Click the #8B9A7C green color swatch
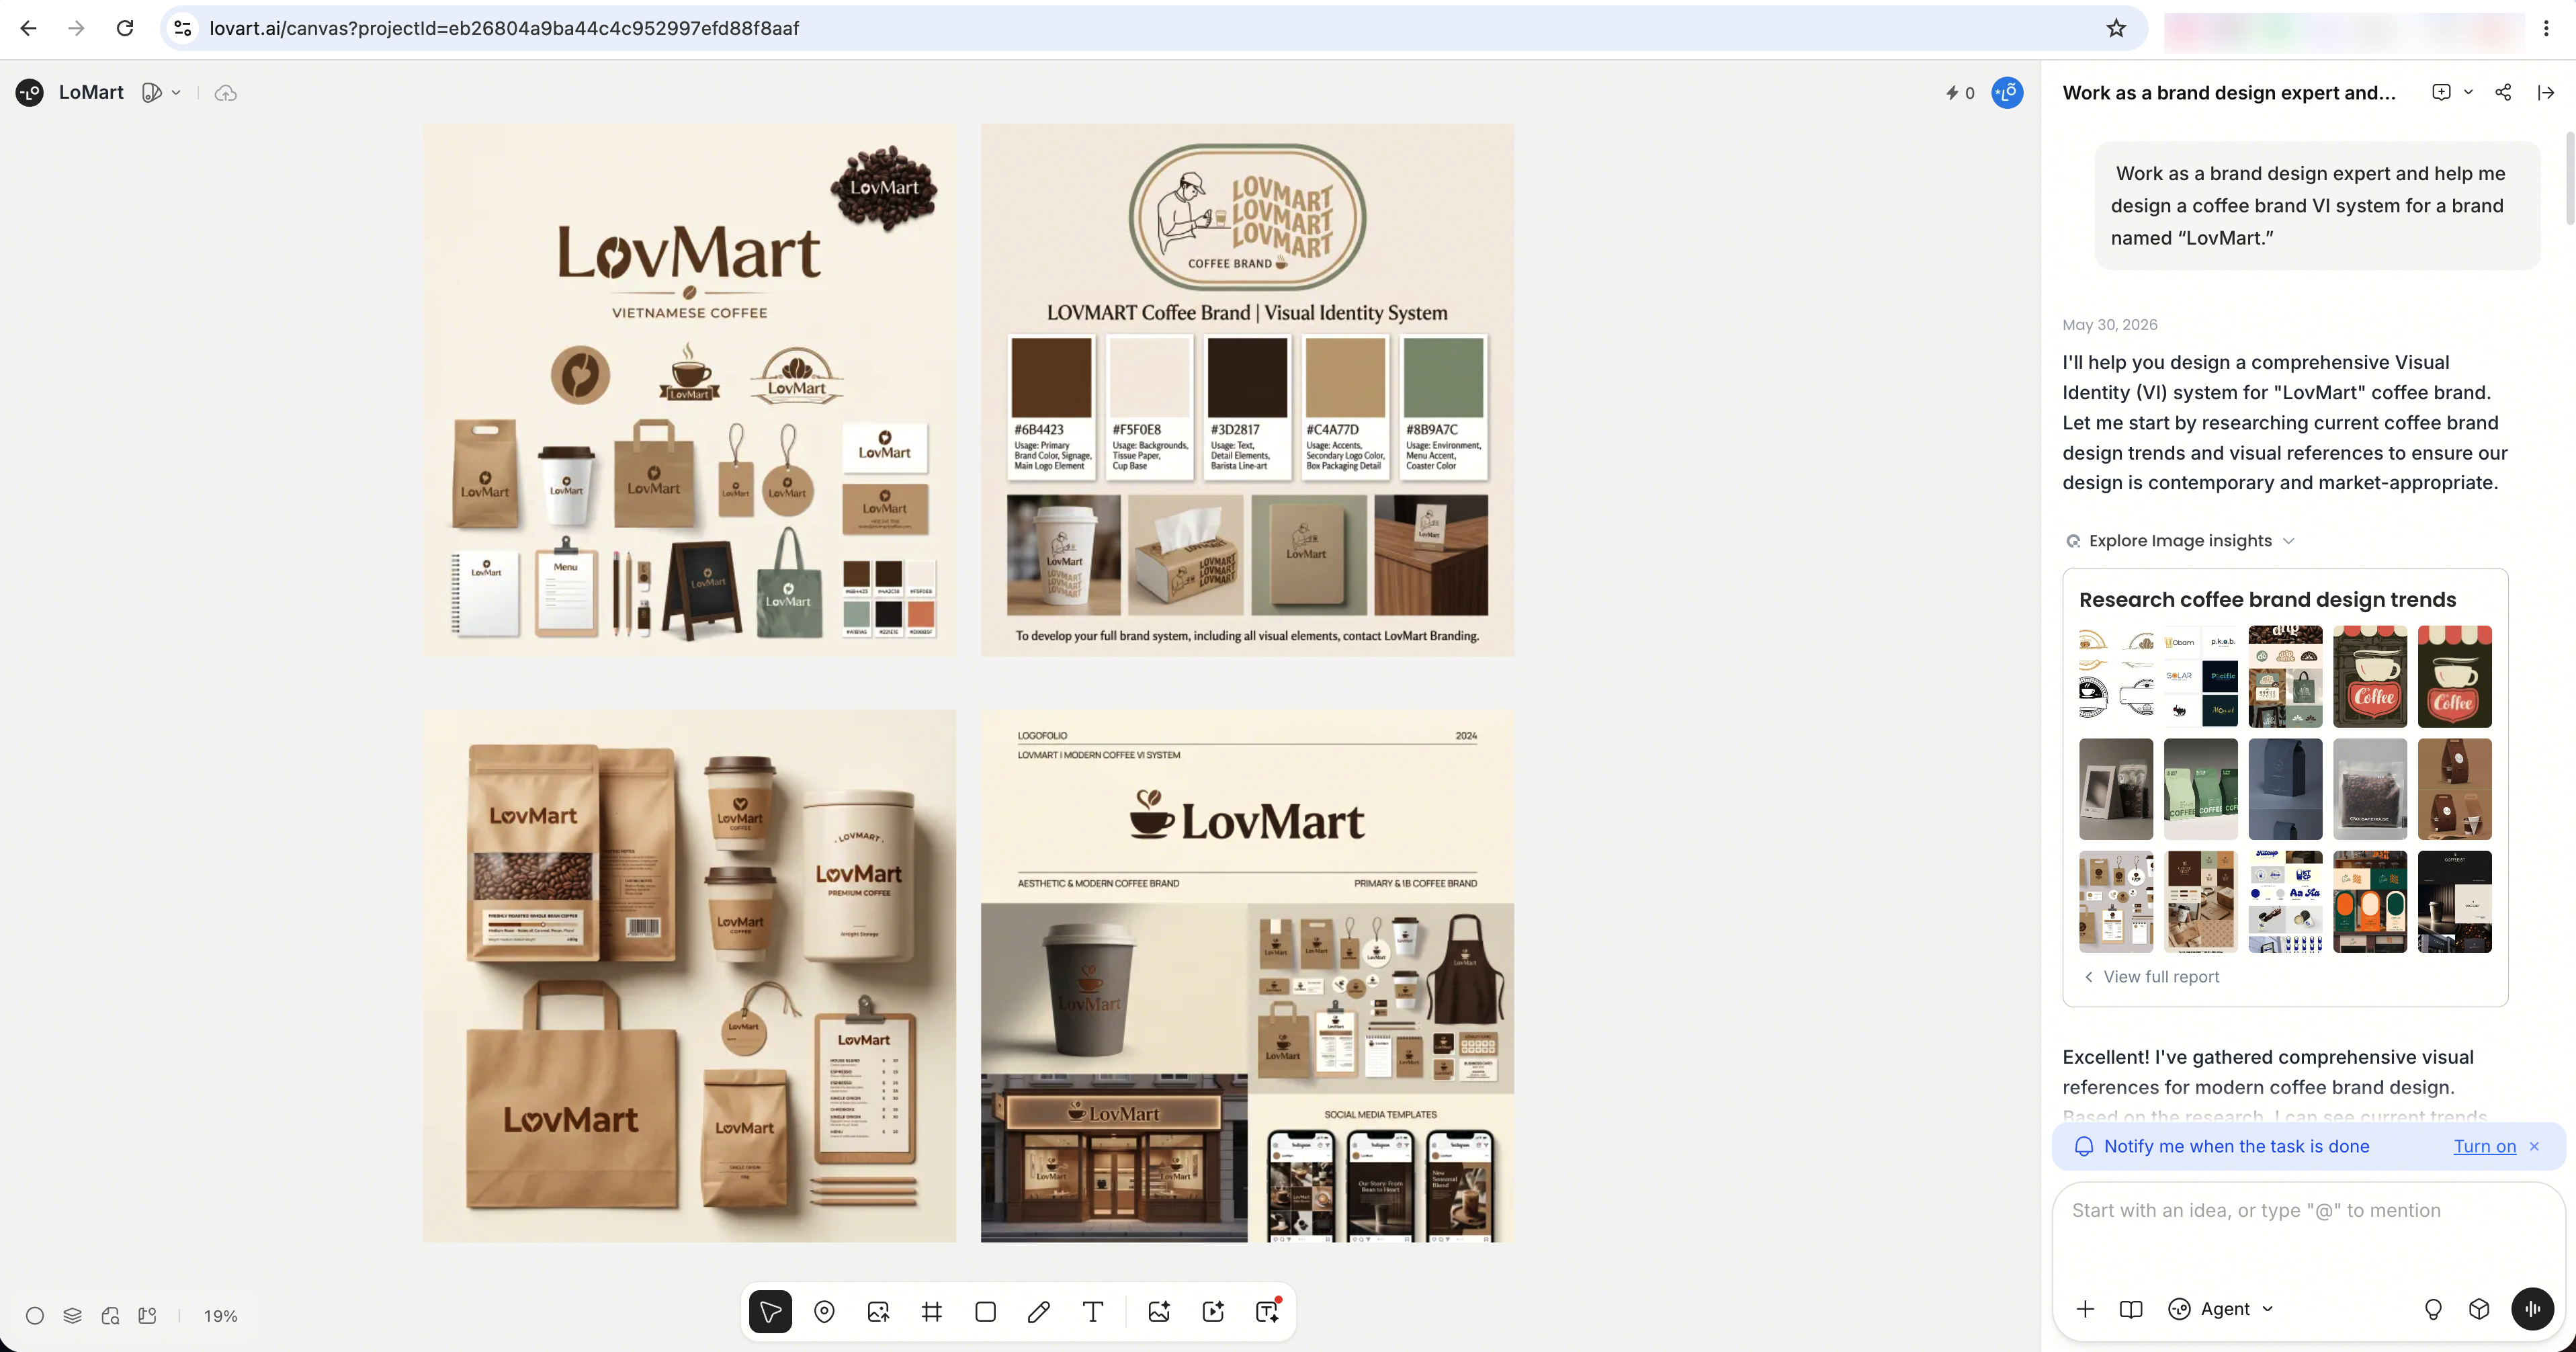2576x1352 pixels. coord(1443,377)
